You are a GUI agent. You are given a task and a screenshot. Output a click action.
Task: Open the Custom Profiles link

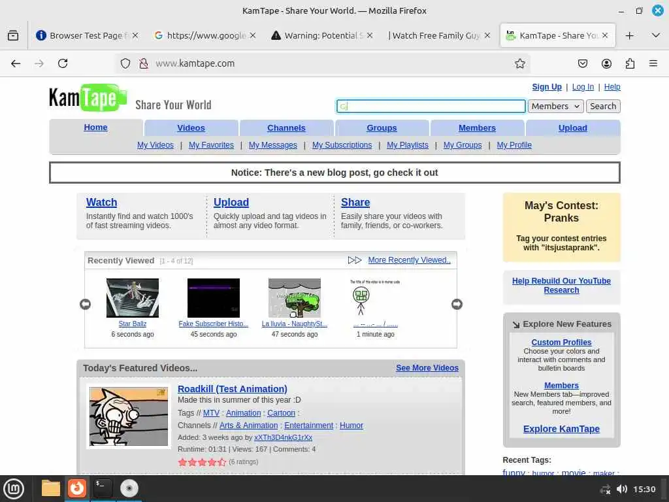coord(561,342)
